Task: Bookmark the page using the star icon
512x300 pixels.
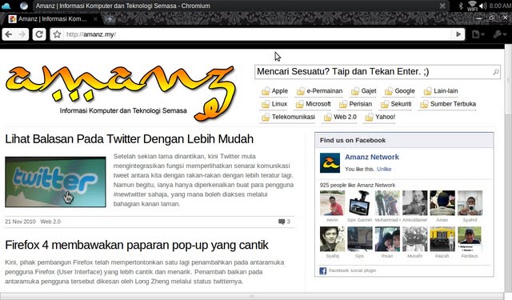Action: pos(57,34)
